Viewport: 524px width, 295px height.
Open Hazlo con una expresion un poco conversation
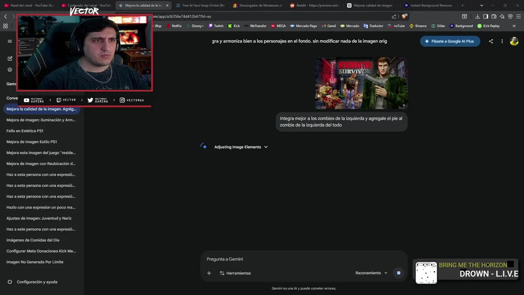[x=41, y=207]
